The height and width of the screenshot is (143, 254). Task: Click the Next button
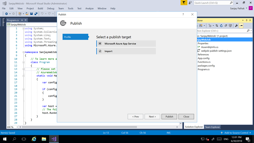[152, 117]
